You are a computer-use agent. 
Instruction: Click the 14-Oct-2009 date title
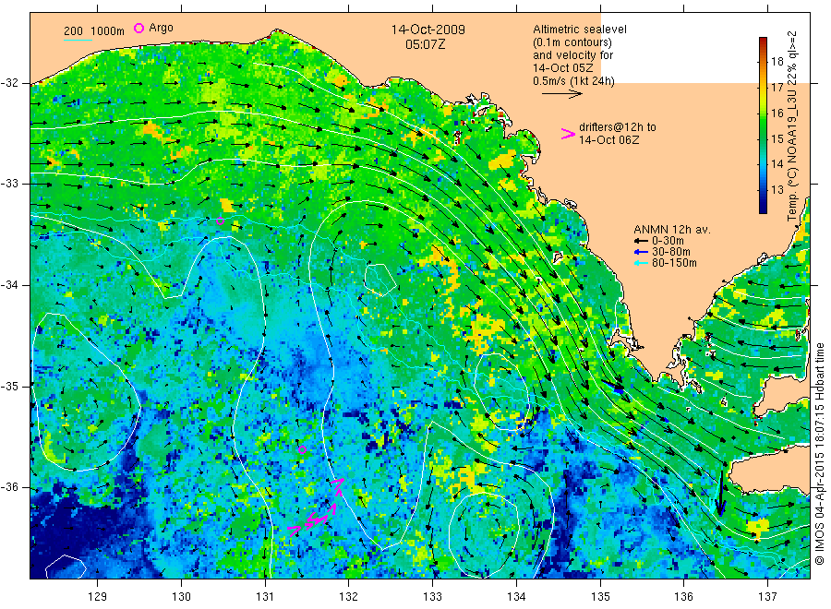click(x=428, y=30)
